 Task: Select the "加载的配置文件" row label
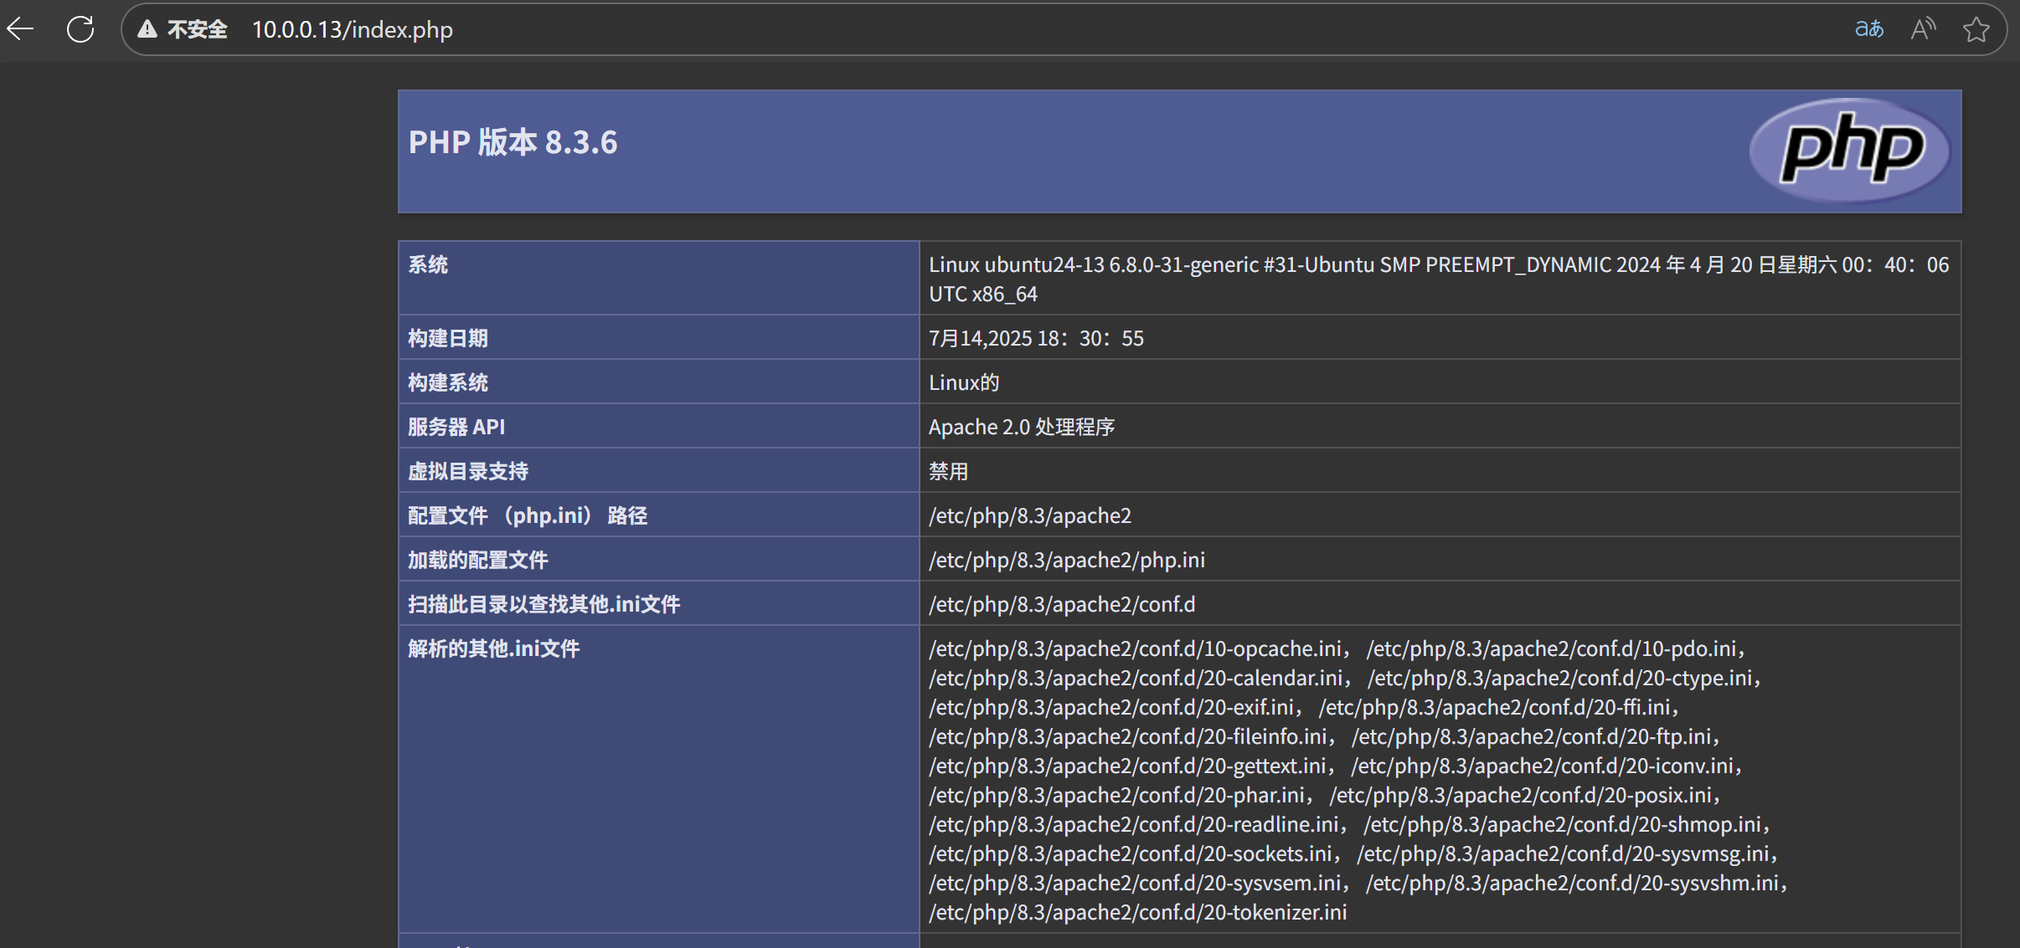tap(478, 560)
